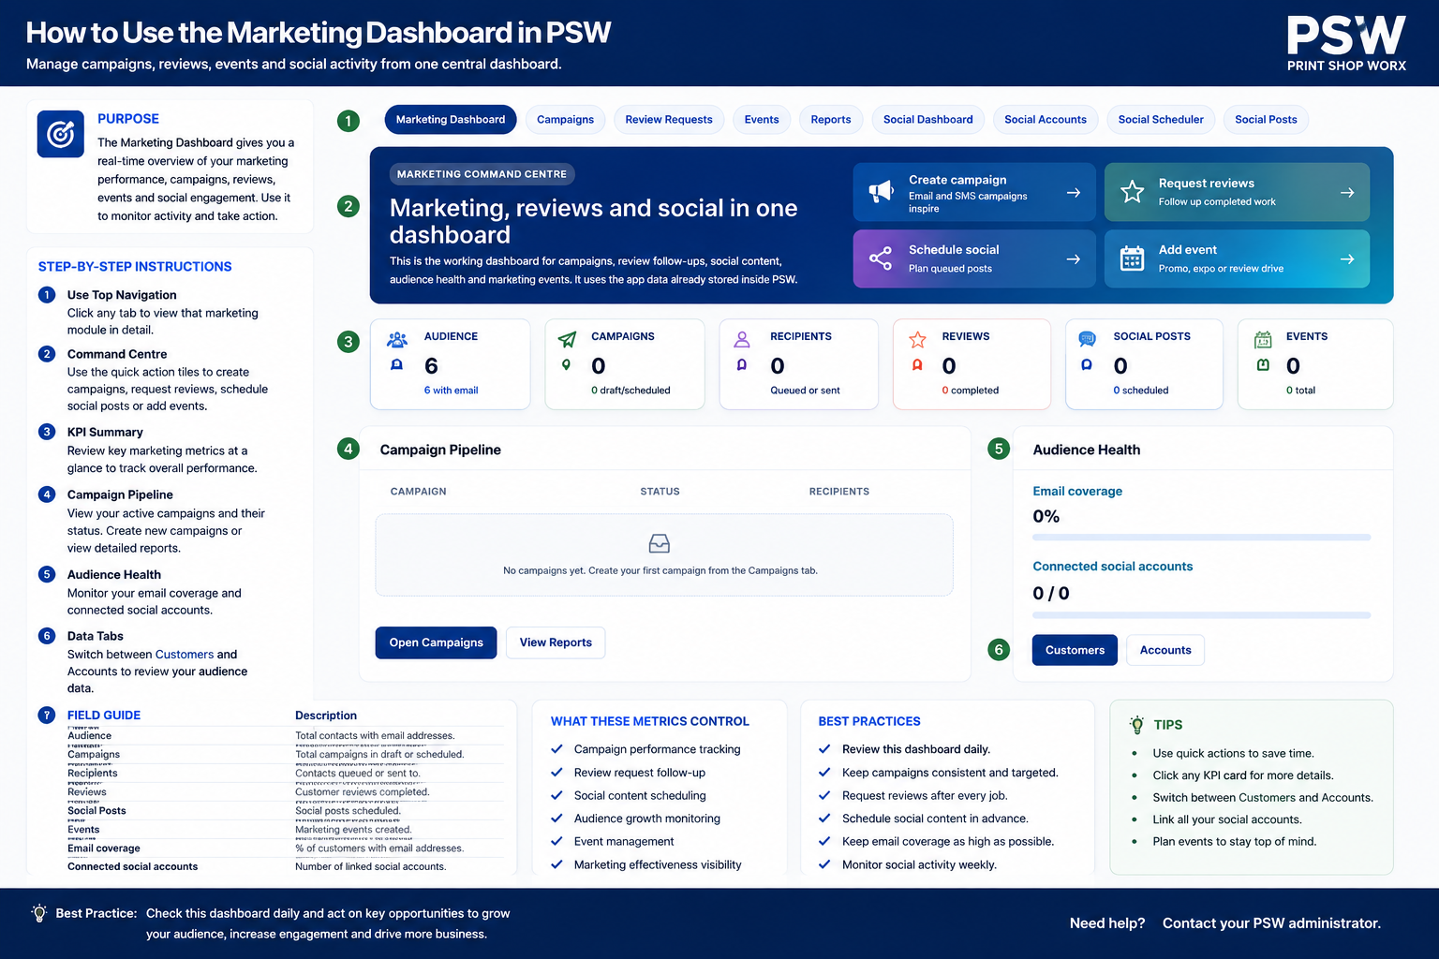The width and height of the screenshot is (1439, 959).
Task: Click the star icon on Request reviews tile
Action: 1133,192
